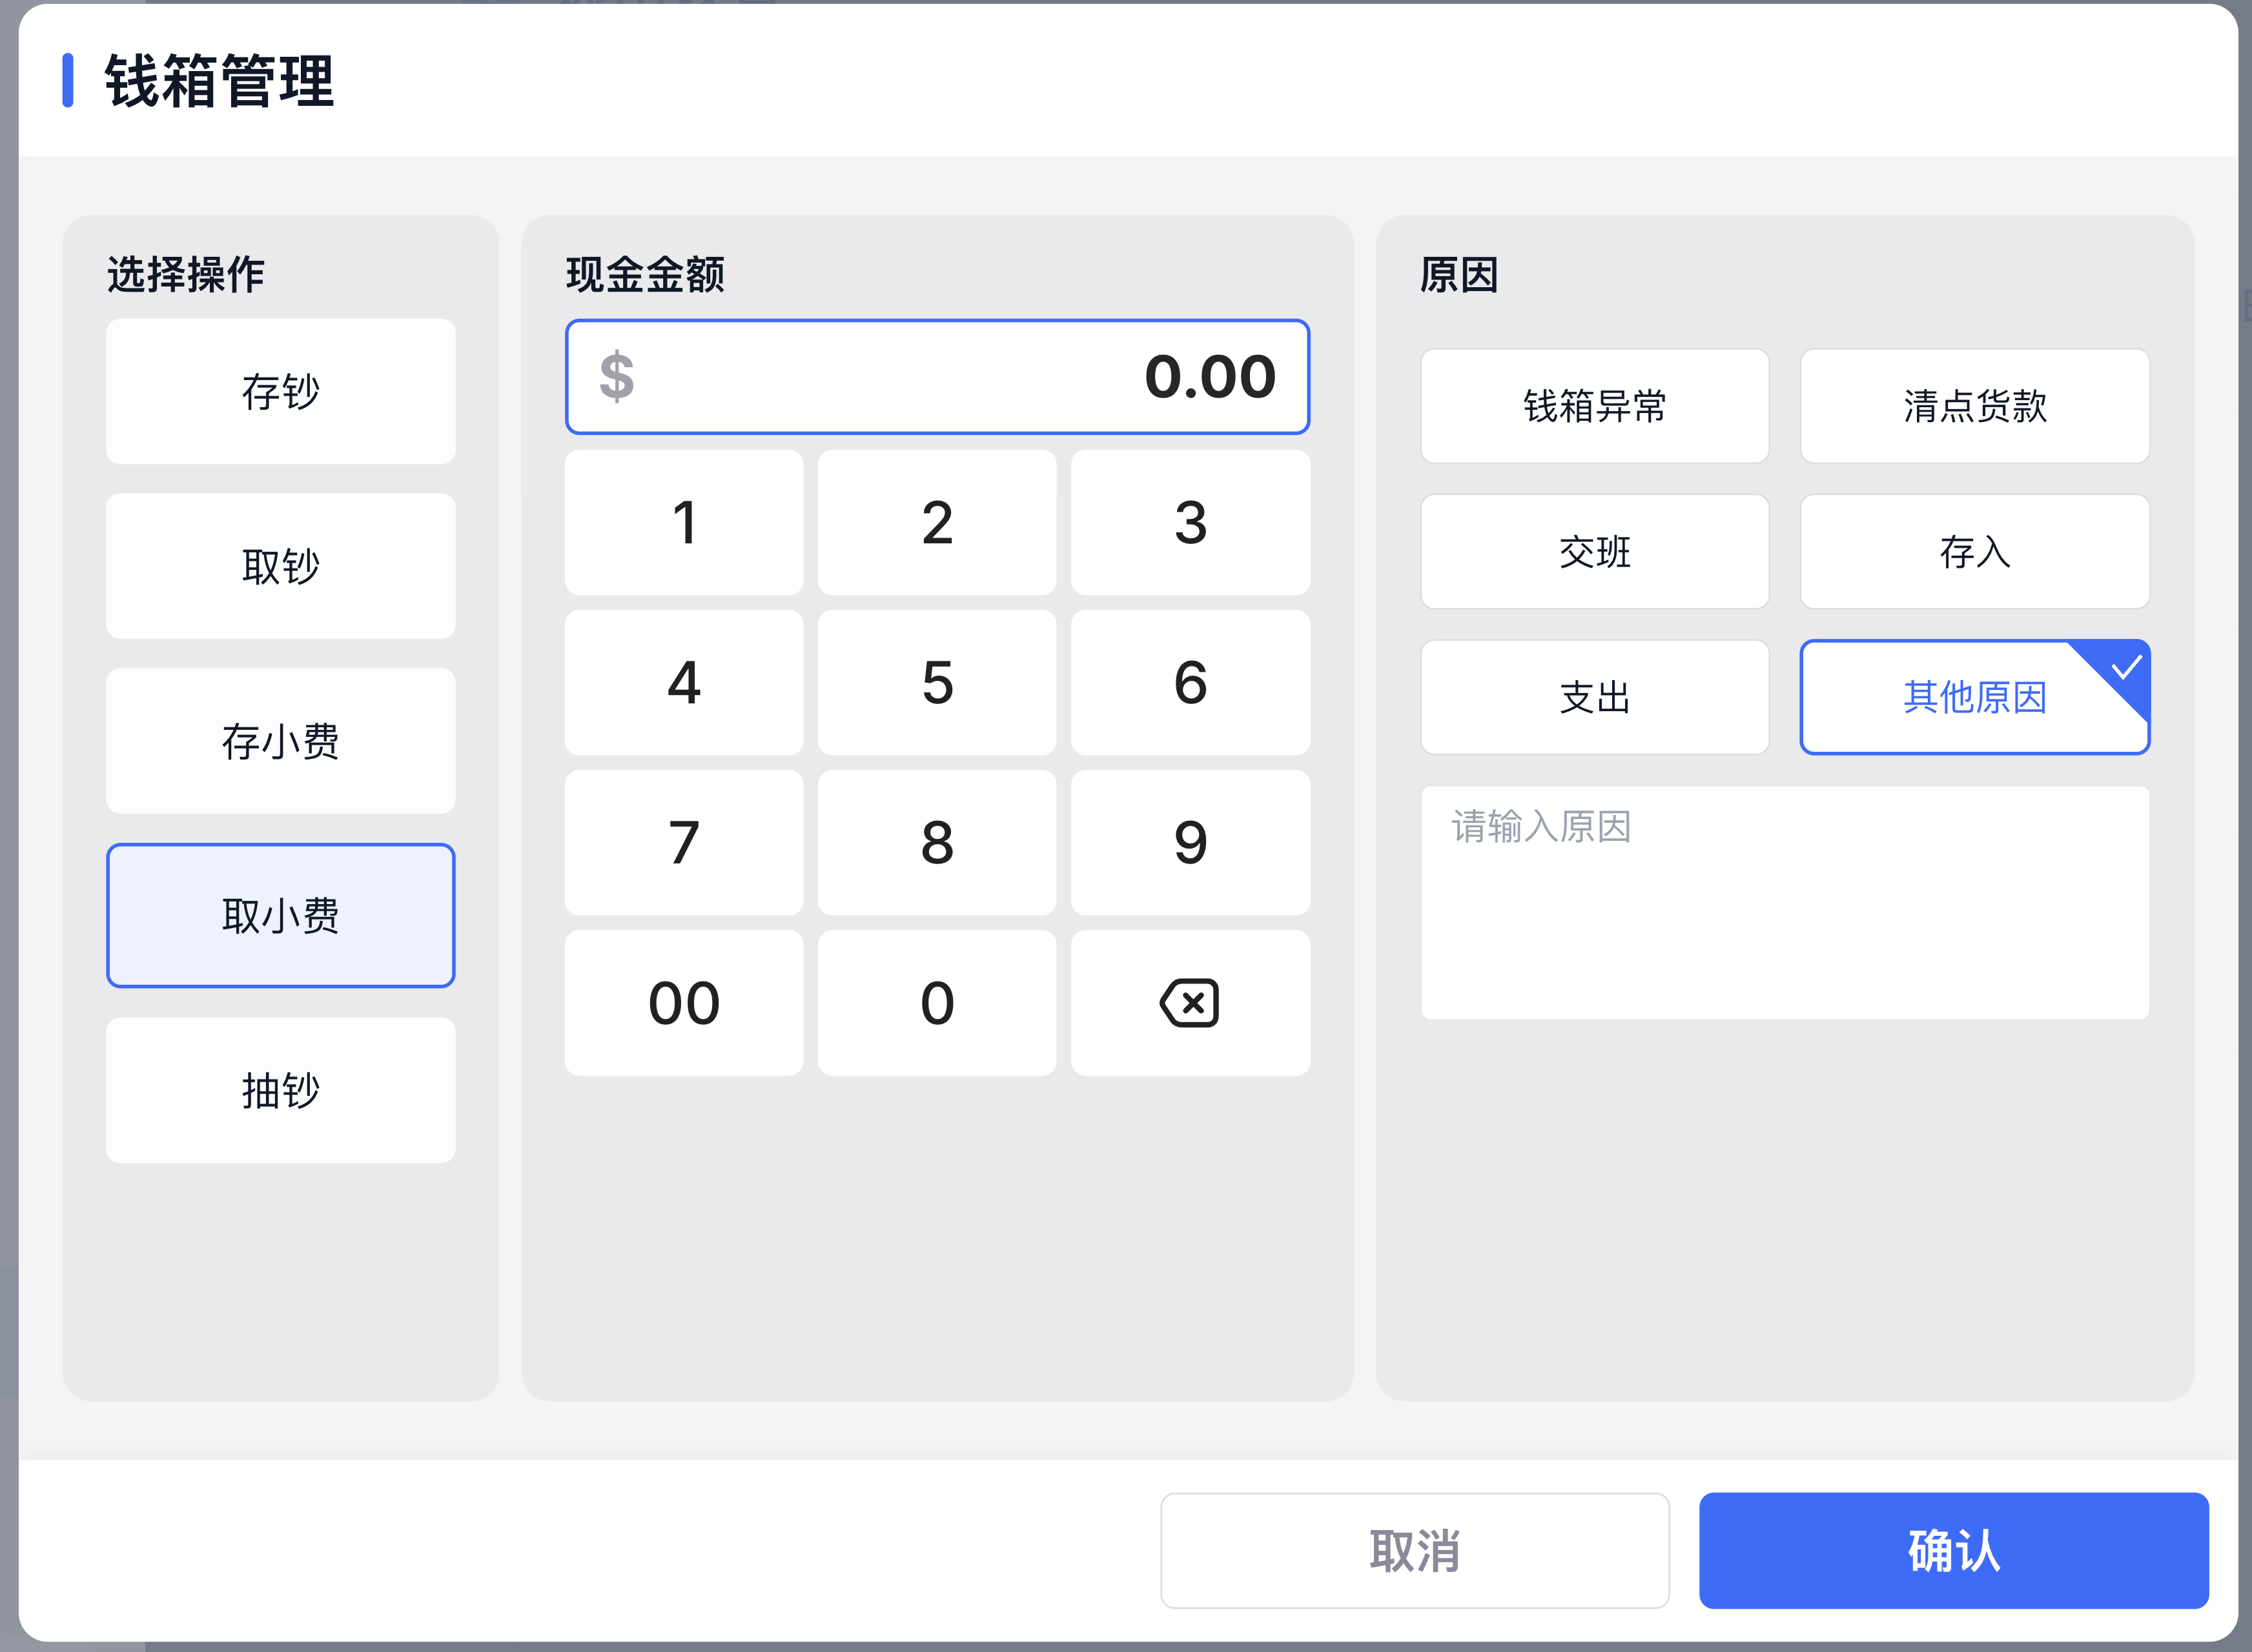This screenshot has height=1652, width=2252.
Task: Click the 请输入原因 text area
Action: [1785, 902]
